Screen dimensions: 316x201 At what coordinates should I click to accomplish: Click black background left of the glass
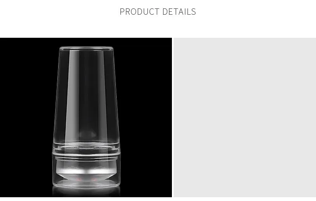[x=26, y=117]
